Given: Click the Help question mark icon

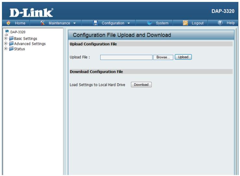Looking at the screenshot, I should click(x=220, y=23).
